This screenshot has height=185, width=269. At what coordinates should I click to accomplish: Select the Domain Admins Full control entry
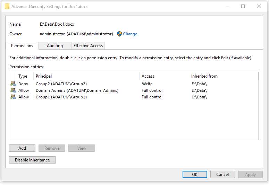point(134,90)
